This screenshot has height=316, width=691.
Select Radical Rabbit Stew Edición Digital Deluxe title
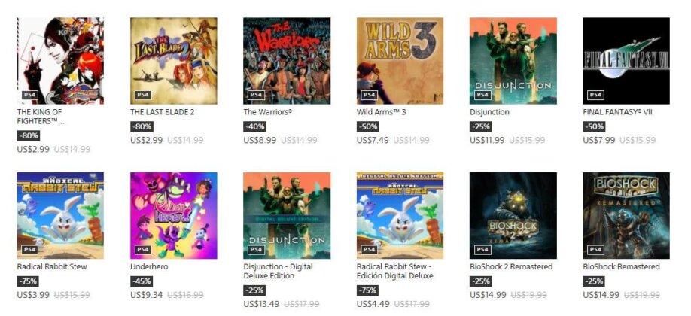[x=395, y=271]
